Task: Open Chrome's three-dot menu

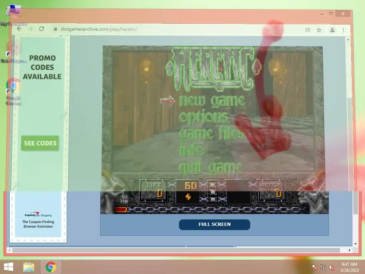Action: [343, 30]
